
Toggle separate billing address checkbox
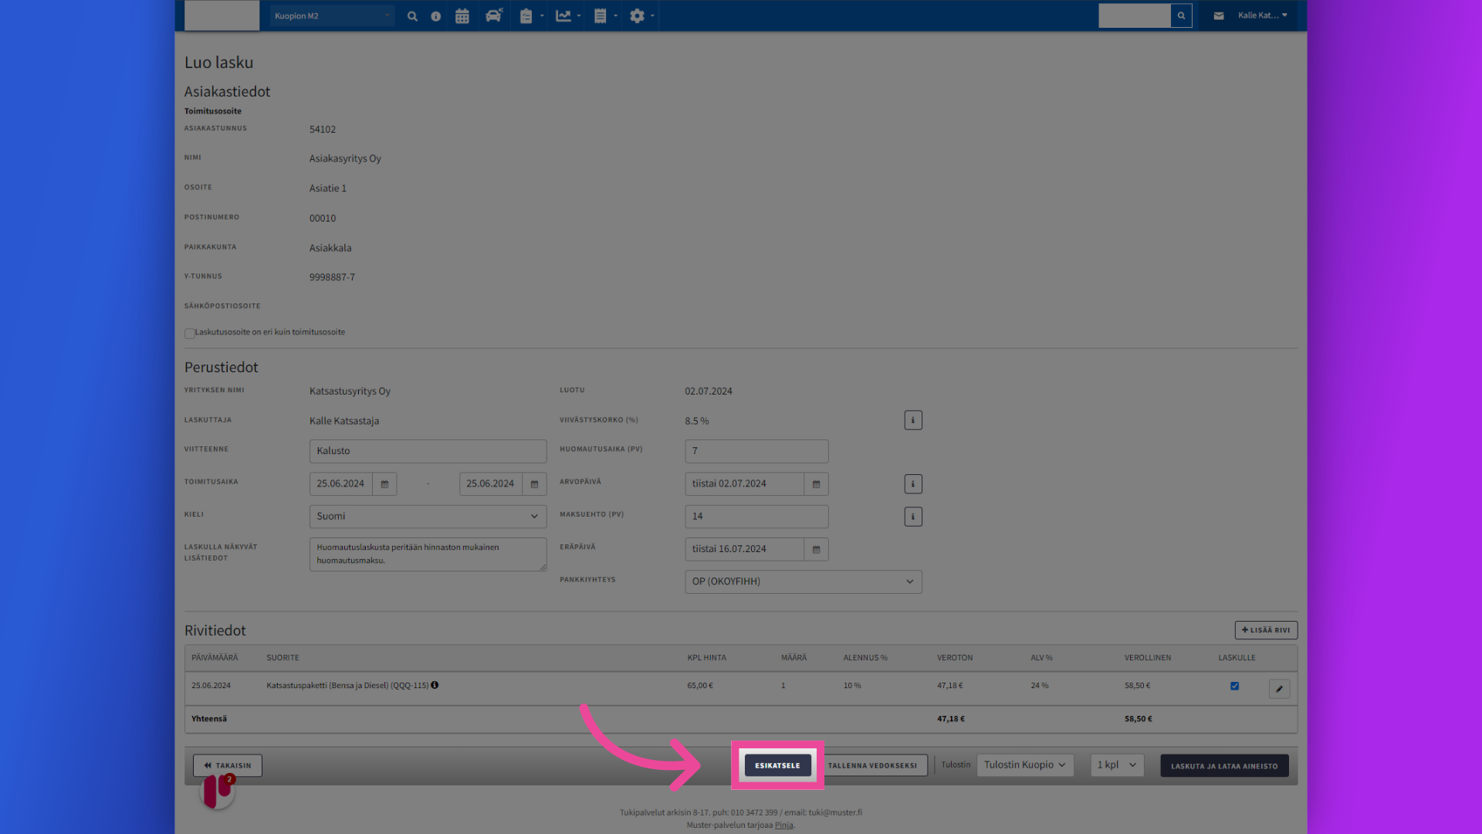189,334
